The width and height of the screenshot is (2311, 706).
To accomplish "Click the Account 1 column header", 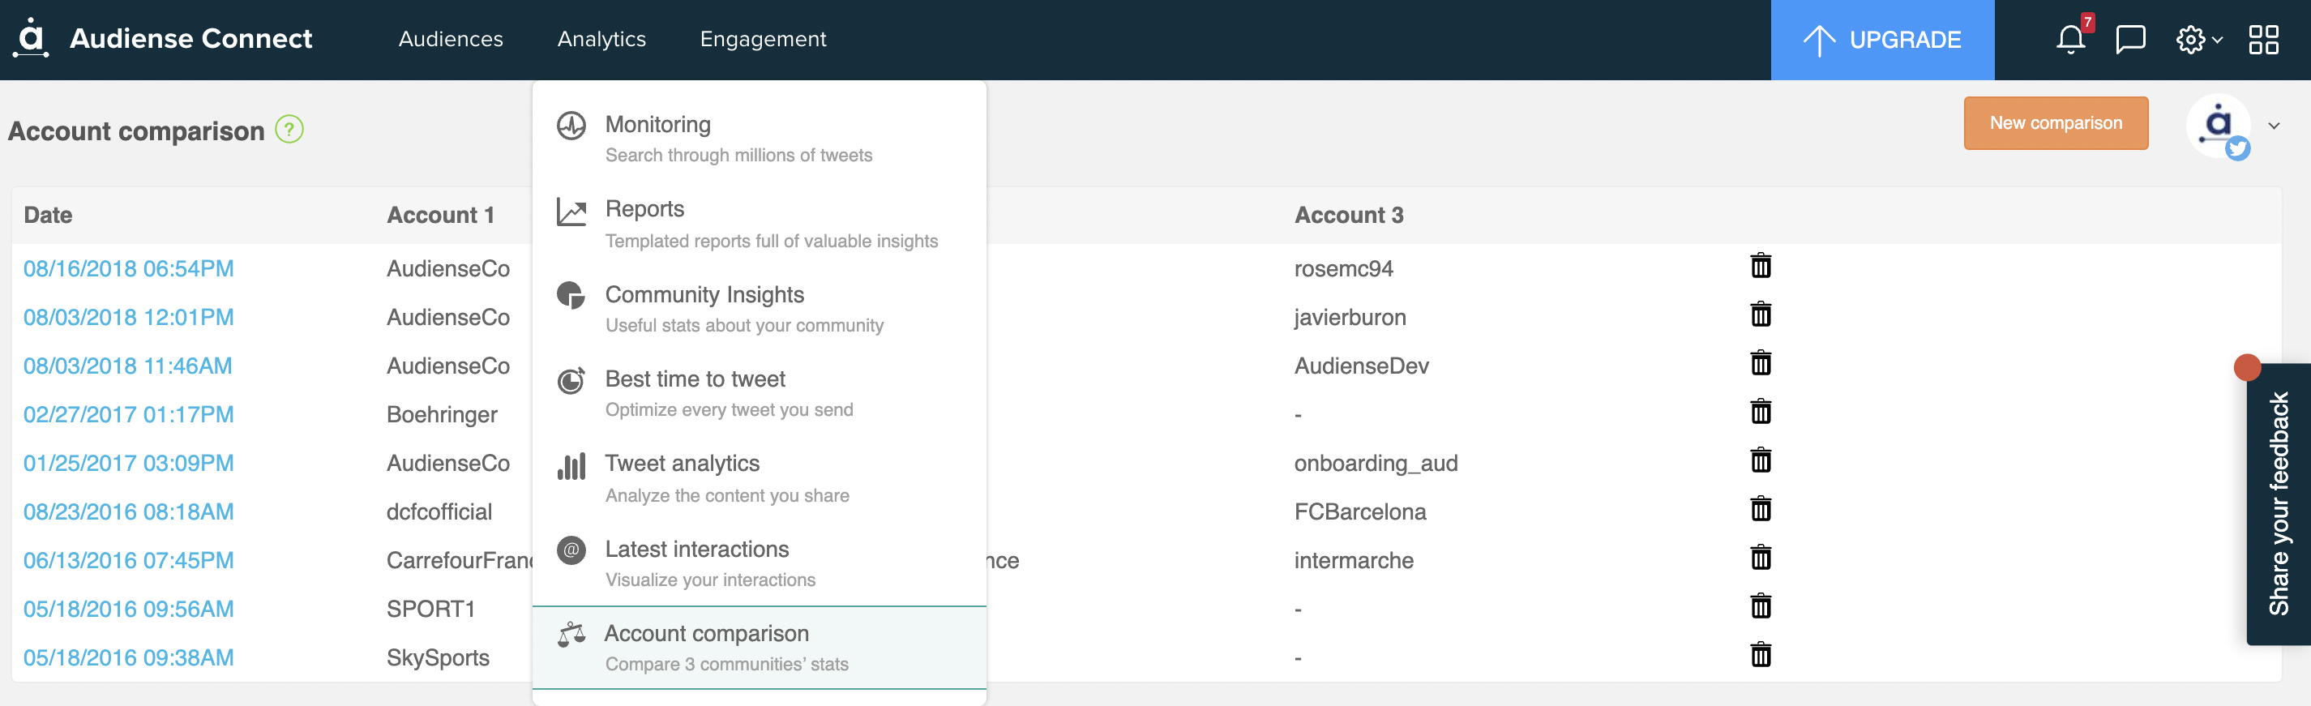I will [x=440, y=216].
